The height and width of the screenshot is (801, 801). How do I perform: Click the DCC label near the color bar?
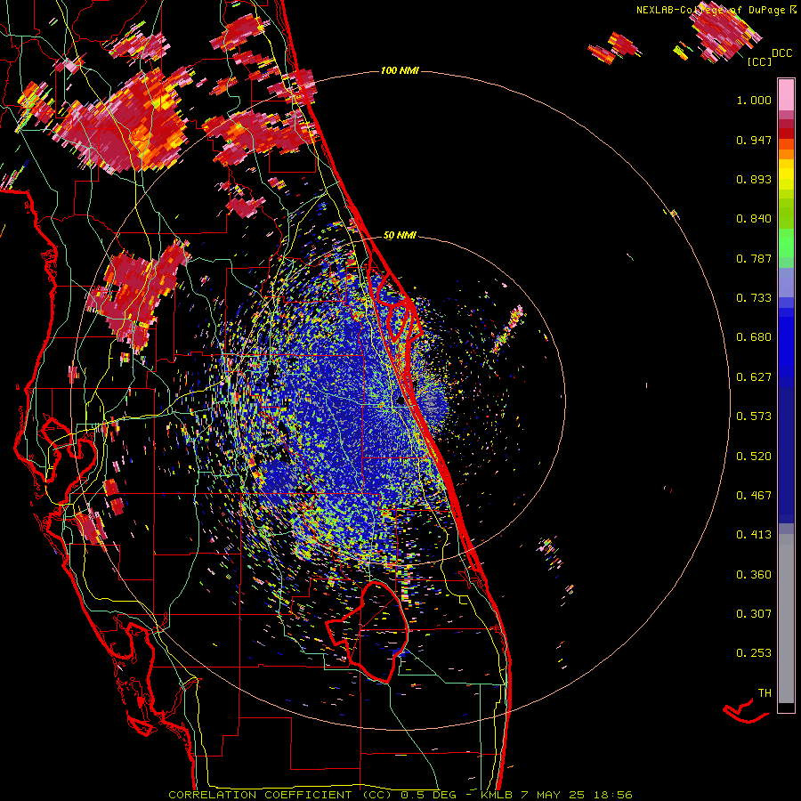coord(781,53)
